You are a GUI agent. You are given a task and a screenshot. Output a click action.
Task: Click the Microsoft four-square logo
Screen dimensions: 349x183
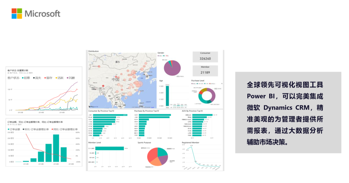click(x=17, y=14)
